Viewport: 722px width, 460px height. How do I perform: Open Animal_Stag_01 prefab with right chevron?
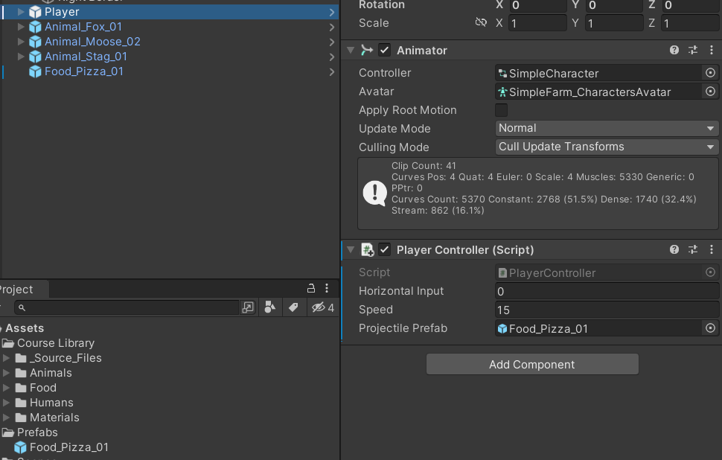(x=331, y=57)
